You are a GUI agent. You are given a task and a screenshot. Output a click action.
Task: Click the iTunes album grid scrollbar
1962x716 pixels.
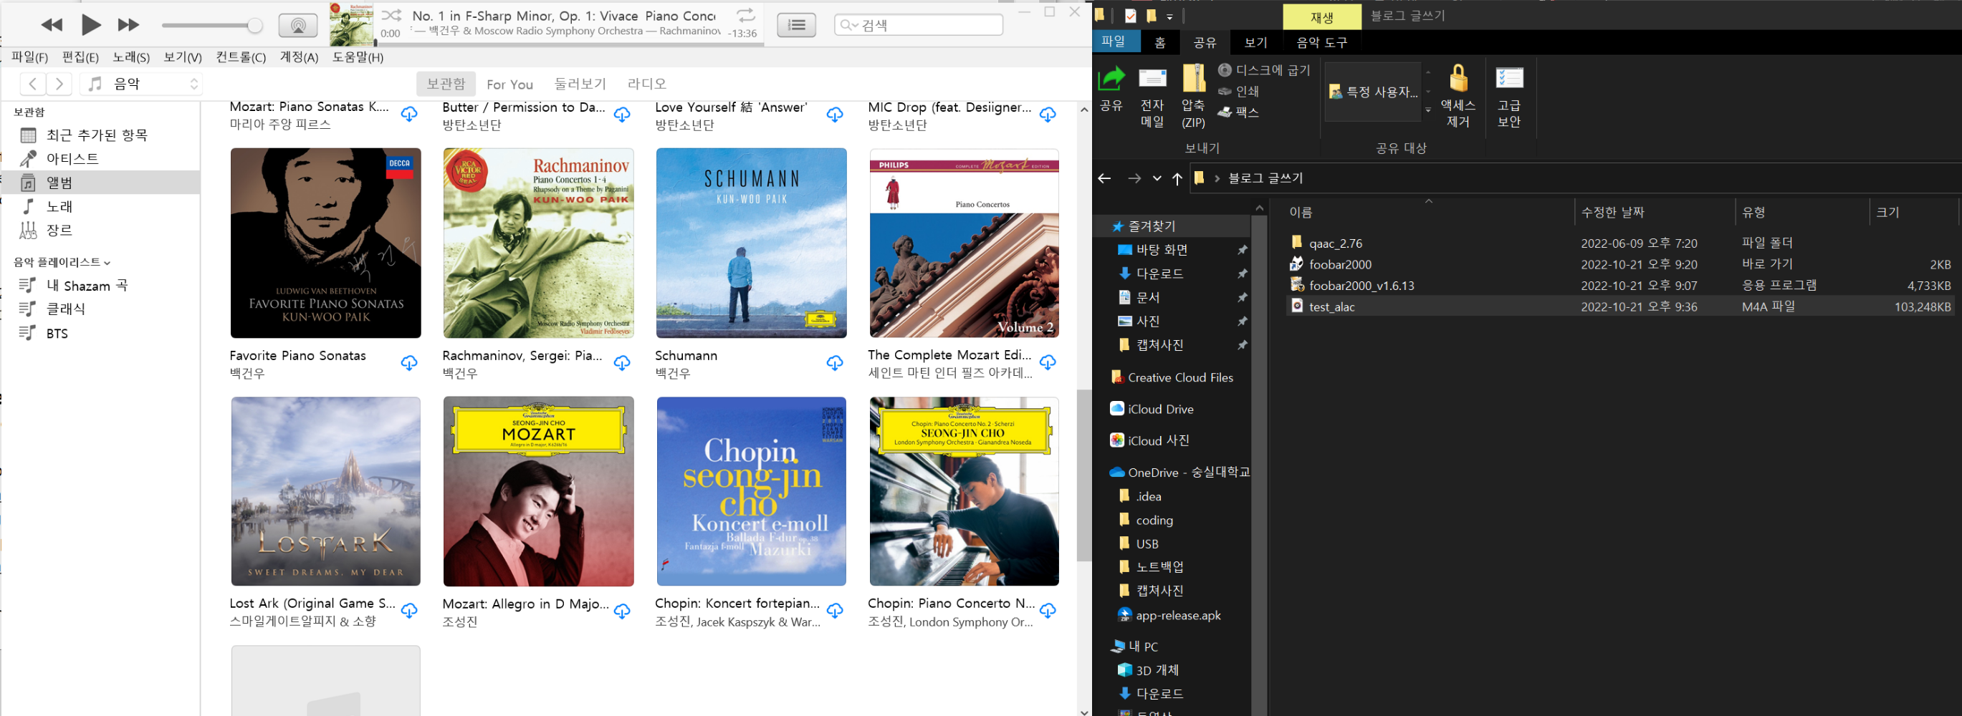click(x=1083, y=475)
